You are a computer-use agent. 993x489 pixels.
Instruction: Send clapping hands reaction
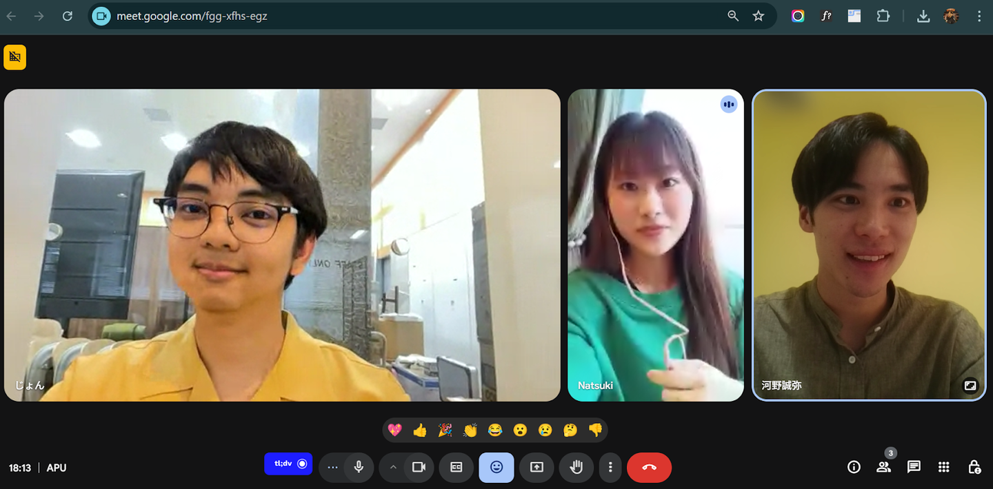click(x=470, y=430)
